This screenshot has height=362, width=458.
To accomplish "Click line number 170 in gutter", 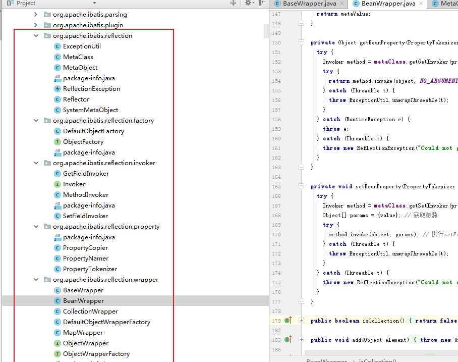I will [x=276, y=234].
